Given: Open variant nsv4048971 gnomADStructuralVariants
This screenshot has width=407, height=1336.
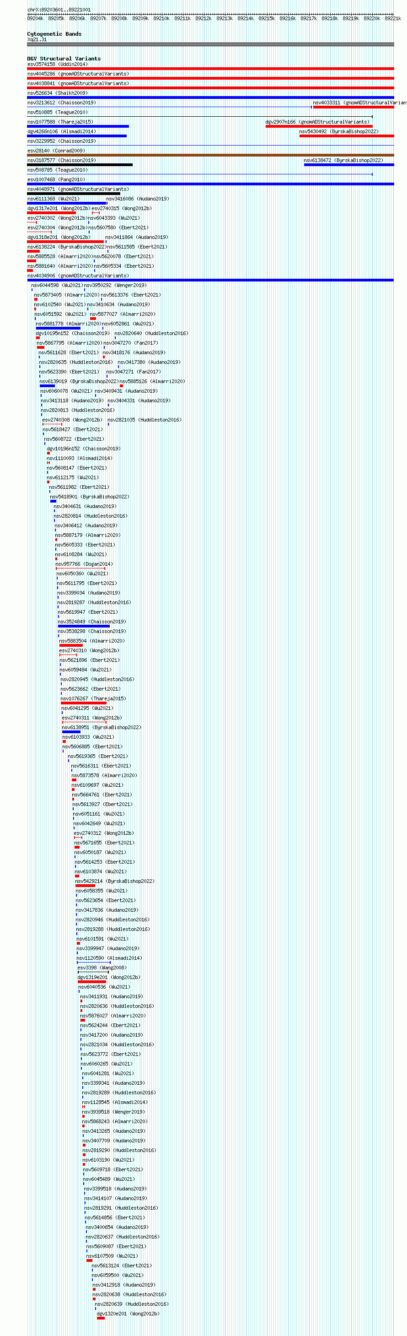Looking at the screenshot, I should (x=78, y=189).
